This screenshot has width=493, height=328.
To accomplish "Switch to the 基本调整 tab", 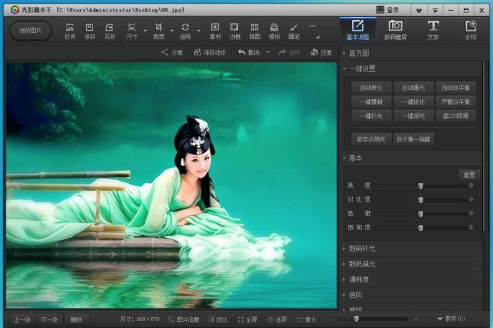I will [358, 30].
